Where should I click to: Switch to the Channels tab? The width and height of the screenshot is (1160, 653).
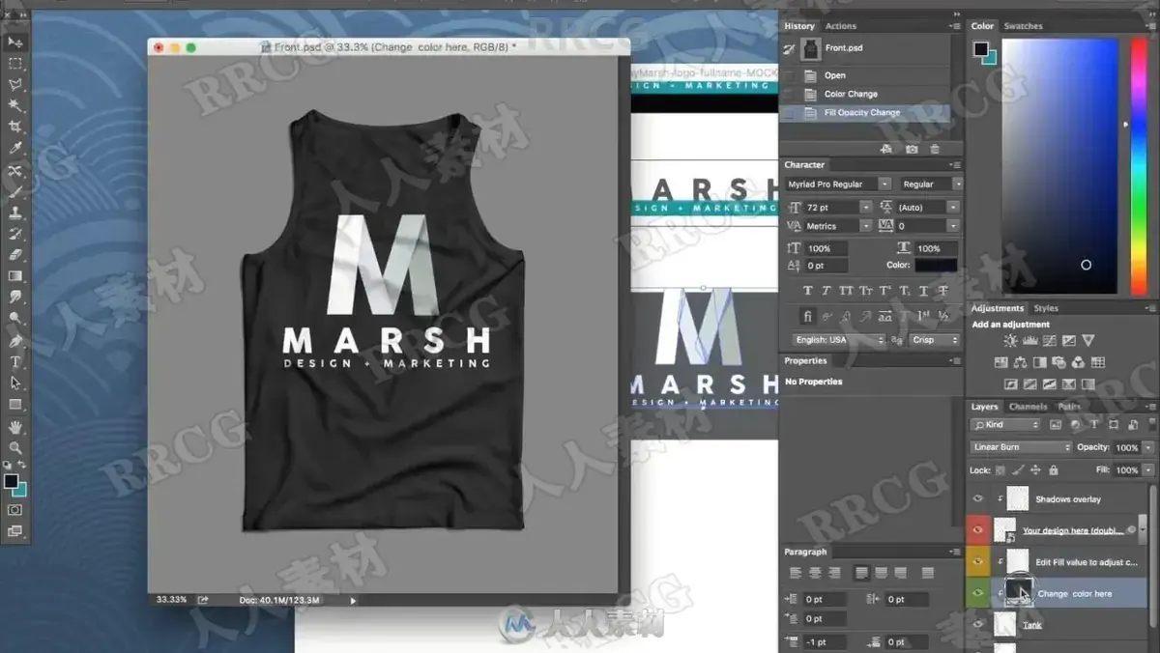click(x=1028, y=407)
